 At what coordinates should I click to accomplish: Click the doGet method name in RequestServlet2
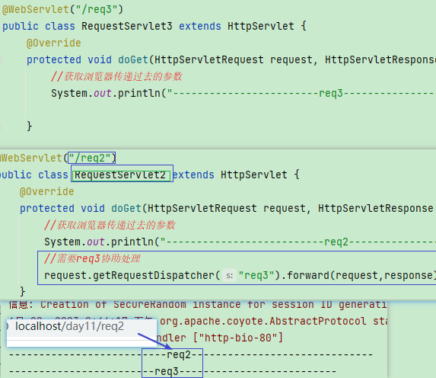pos(126,208)
